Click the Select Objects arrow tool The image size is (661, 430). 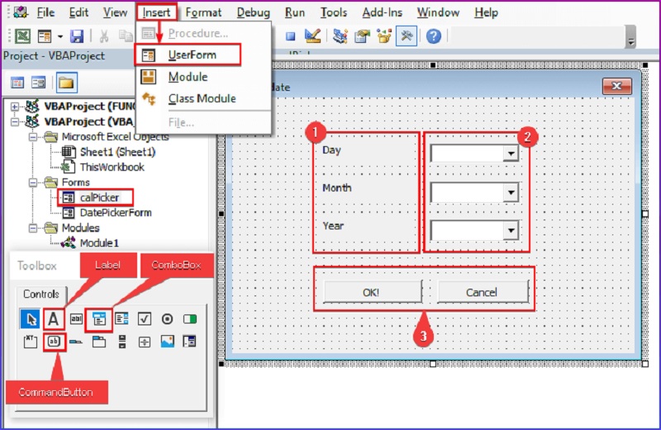point(30,319)
